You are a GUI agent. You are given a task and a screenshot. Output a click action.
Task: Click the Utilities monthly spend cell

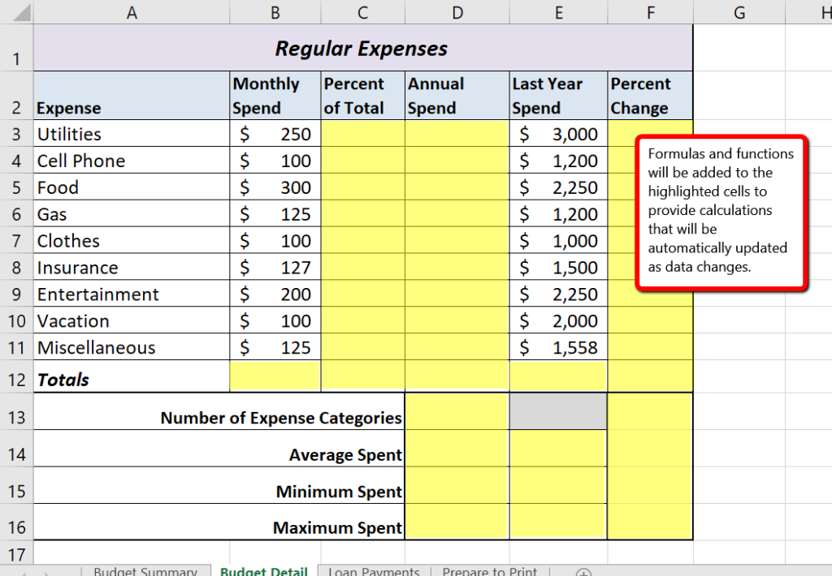click(275, 134)
